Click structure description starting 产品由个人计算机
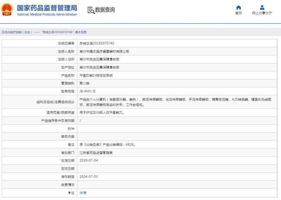This screenshot has height=200, width=281. (175, 102)
